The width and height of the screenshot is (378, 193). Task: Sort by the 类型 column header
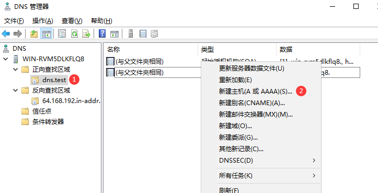[237, 50]
